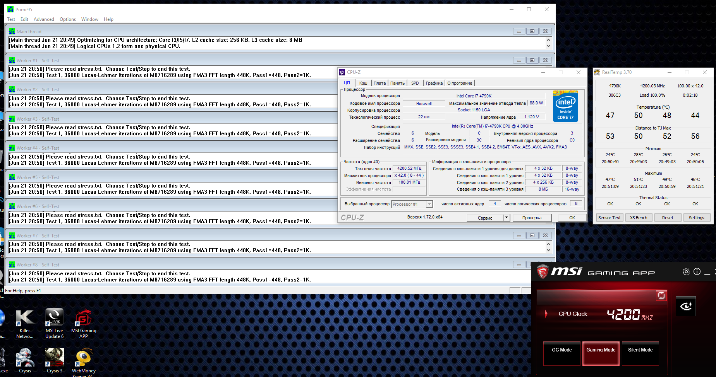
Task: Toggle Gaming Mode in MSI Gaming App
Action: coord(601,353)
